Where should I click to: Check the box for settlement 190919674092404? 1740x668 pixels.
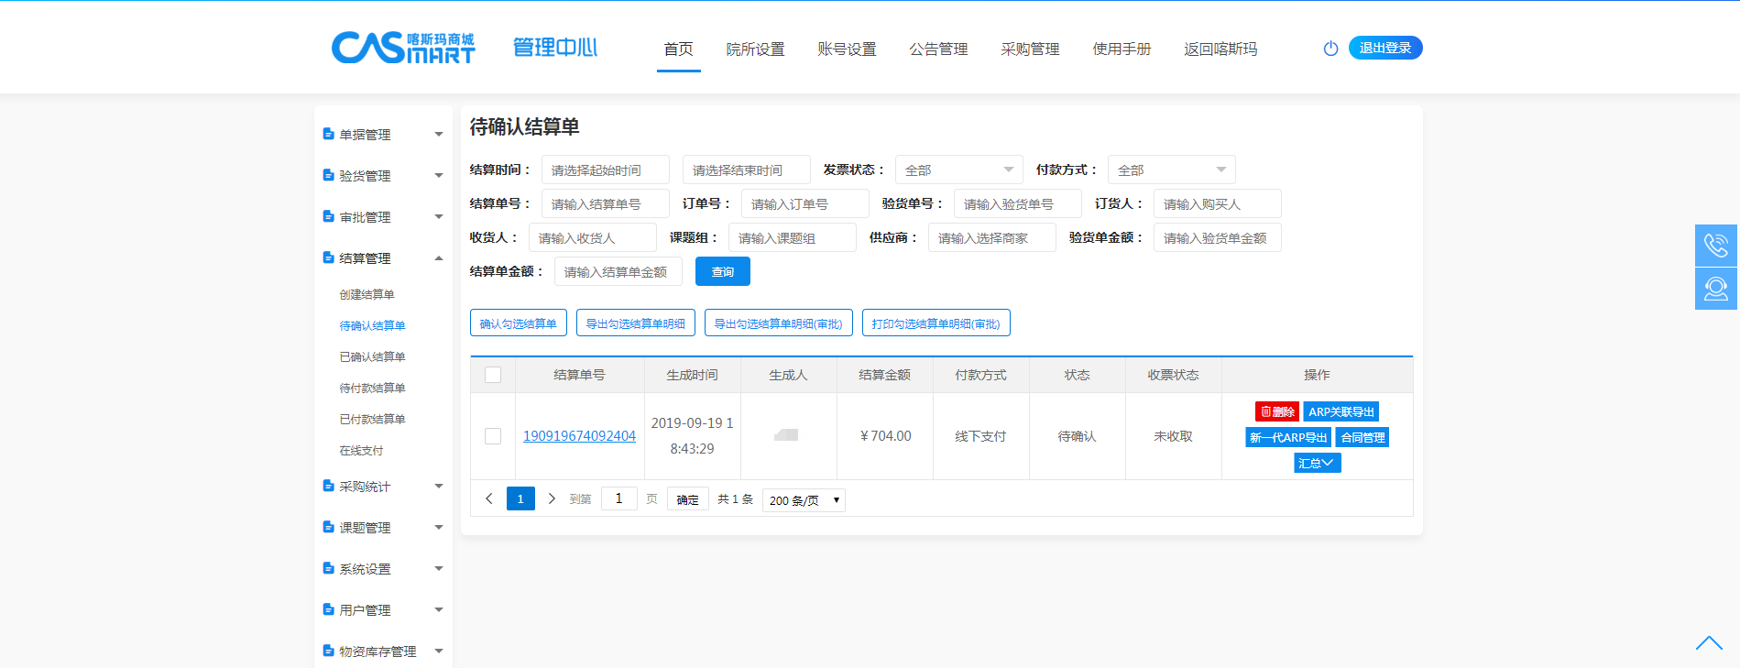click(493, 436)
